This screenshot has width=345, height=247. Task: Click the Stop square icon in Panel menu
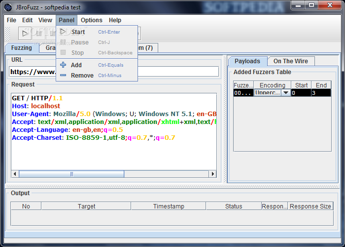tap(63, 52)
